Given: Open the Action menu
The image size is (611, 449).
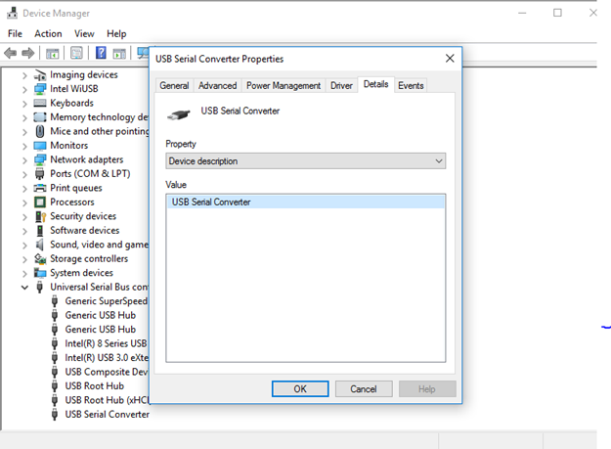Looking at the screenshot, I should pos(48,33).
